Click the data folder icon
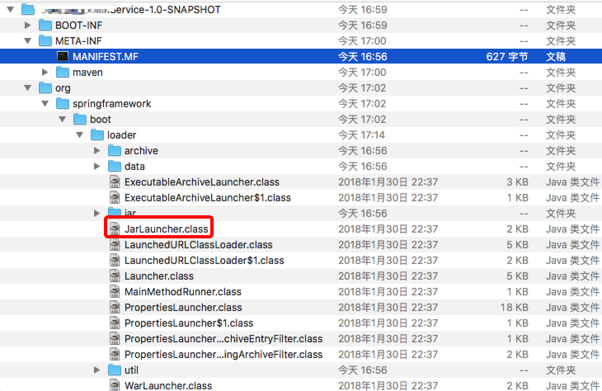 (114, 166)
